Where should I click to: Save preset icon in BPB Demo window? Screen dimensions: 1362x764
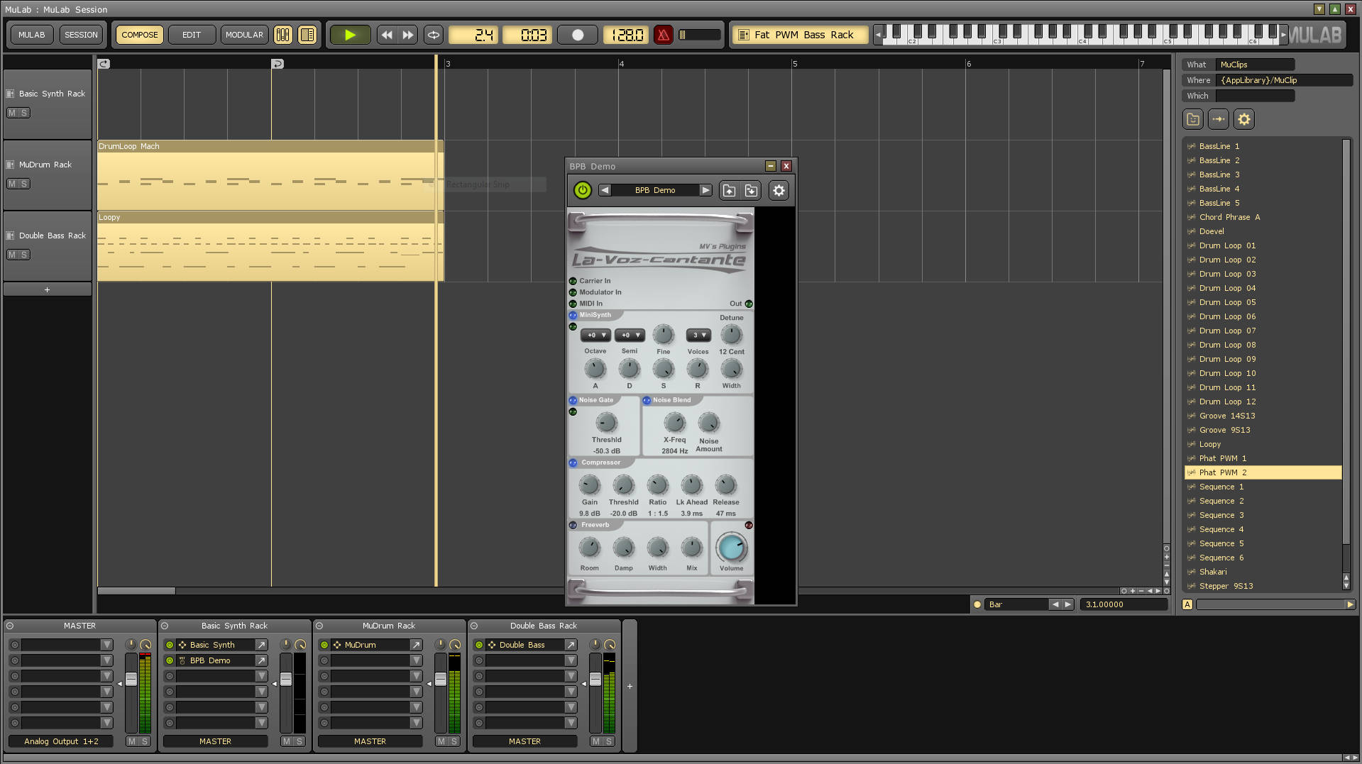(x=751, y=190)
